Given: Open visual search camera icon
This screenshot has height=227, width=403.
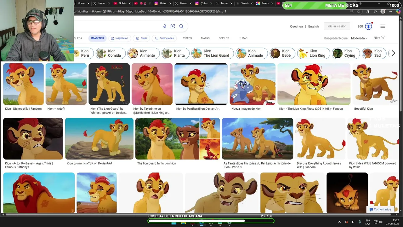Looking at the screenshot, I should coord(173,26).
